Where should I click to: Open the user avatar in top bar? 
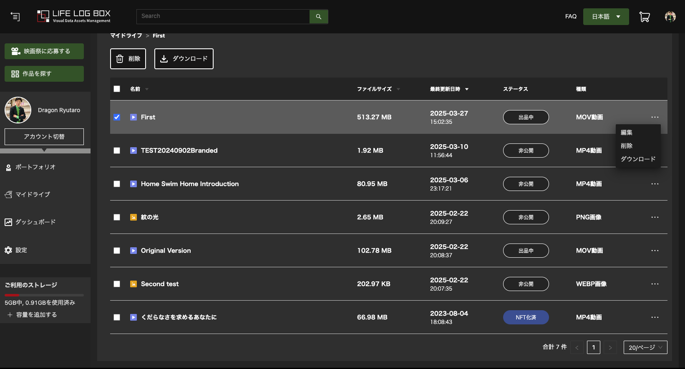point(670,17)
